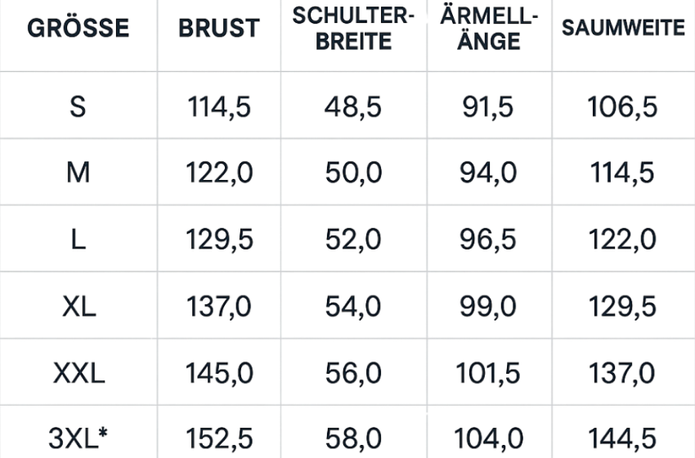695x458 pixels.
Task: Click hem width value 144,5
Action: [x=621, y=438]
